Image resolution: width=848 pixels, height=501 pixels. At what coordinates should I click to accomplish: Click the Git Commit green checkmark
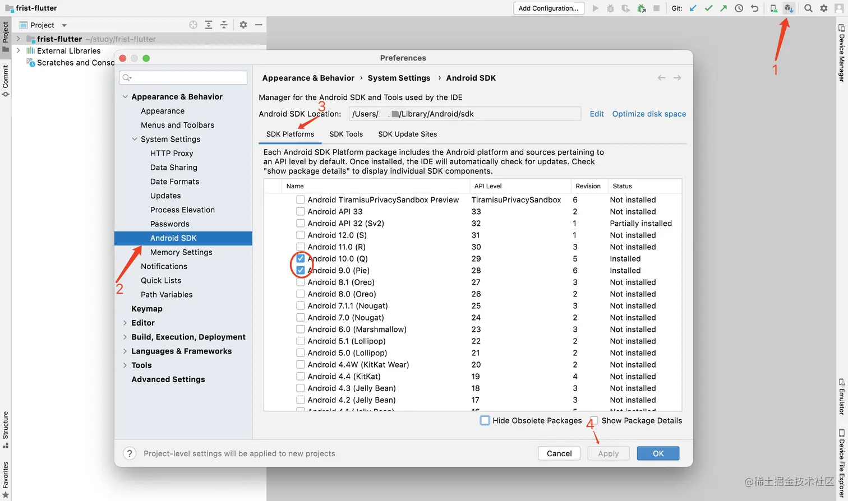pyautogui.click(x=708, y=8)
